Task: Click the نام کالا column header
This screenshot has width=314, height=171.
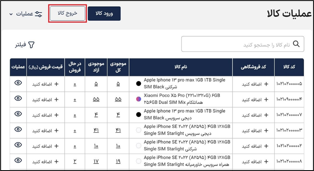Action: click(181, 67)
